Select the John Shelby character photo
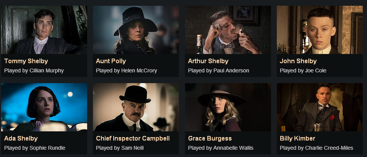The height and width of the screenshot is (157, 367). (320, 30)
